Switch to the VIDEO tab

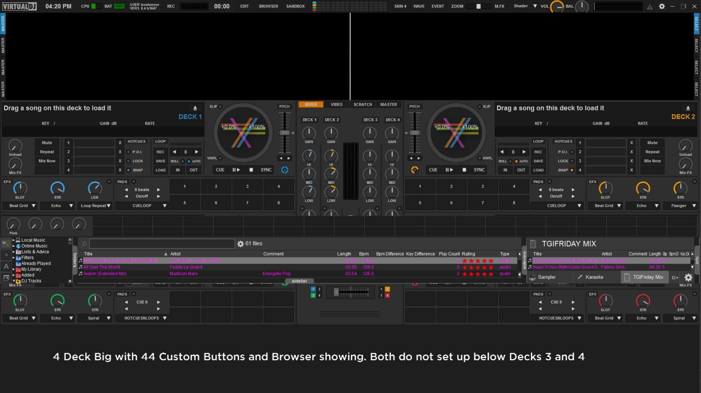337,105
